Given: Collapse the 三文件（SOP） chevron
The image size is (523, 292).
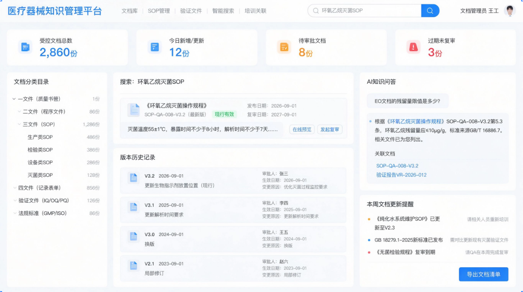Looking at the screenshot, I should coord(19,124).
